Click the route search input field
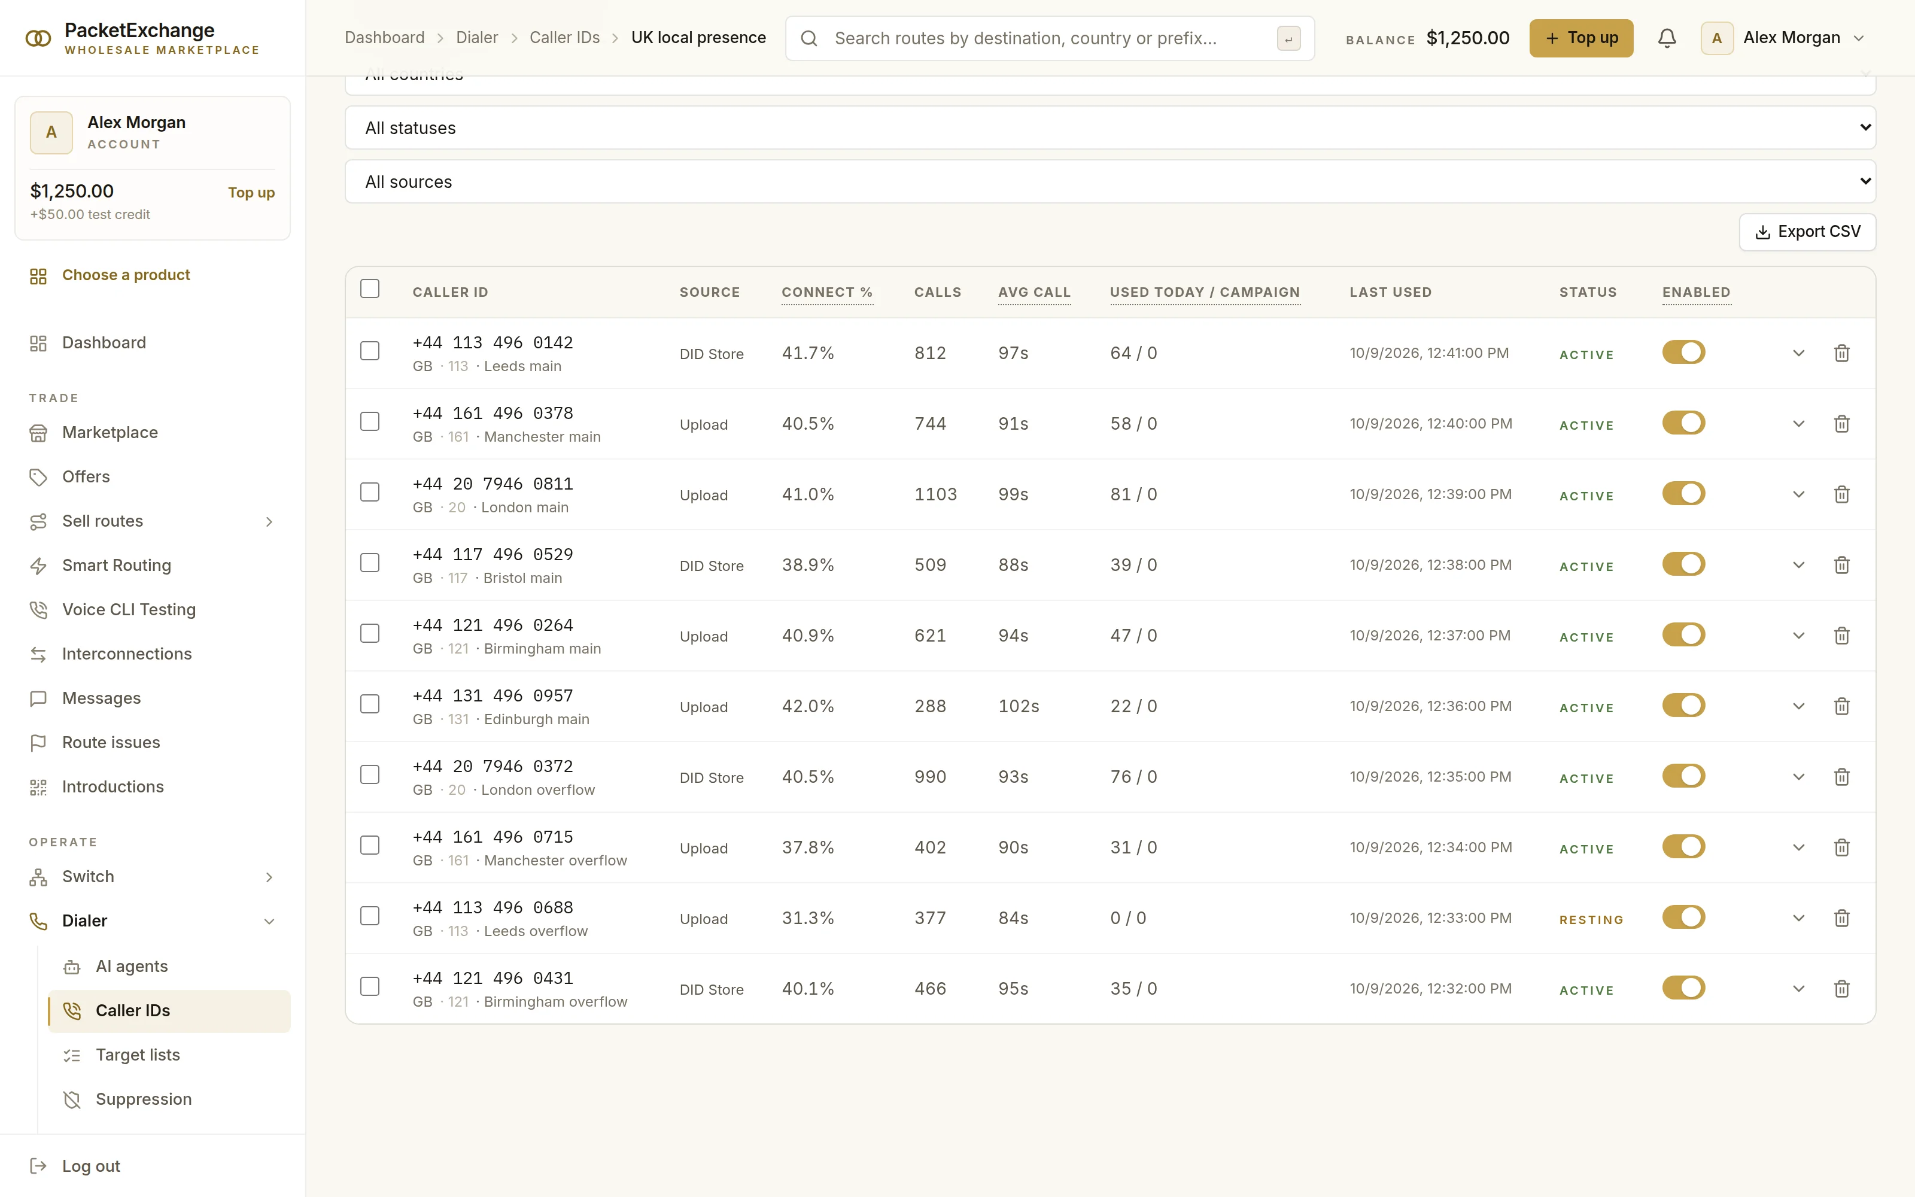1915x1197 pixels. coord(1049,38)
